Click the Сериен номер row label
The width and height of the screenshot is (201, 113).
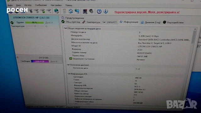(x=79, y=52)
